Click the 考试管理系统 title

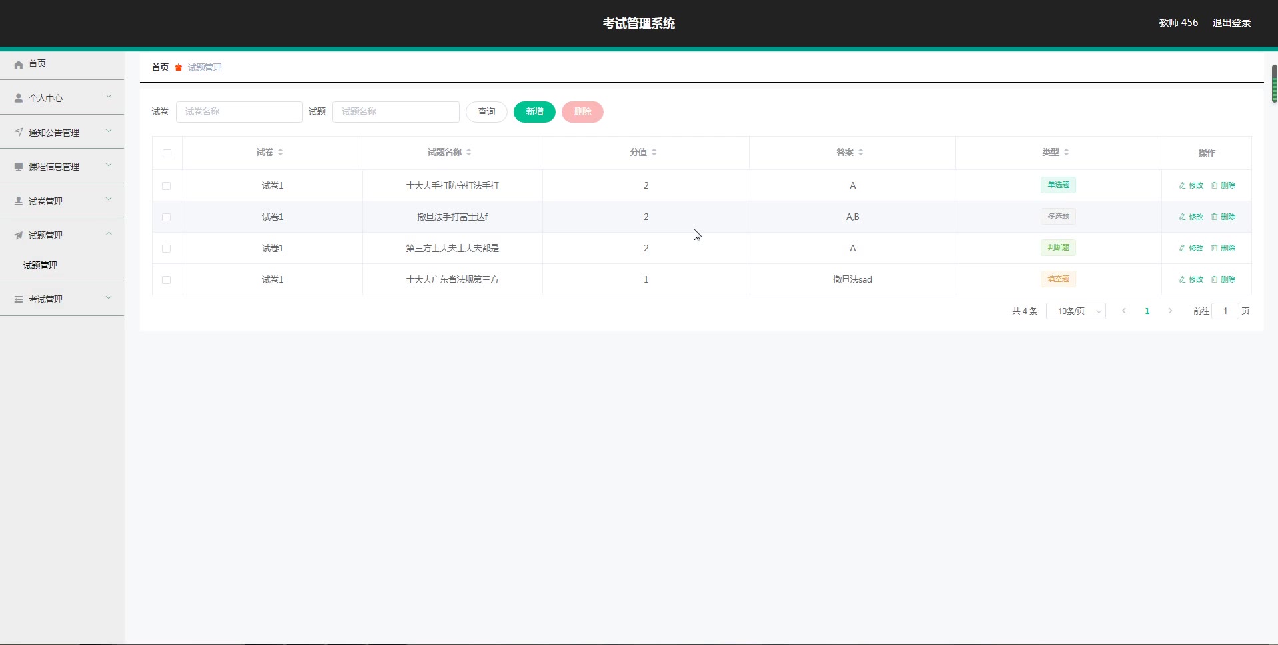[x=639, y=23]
